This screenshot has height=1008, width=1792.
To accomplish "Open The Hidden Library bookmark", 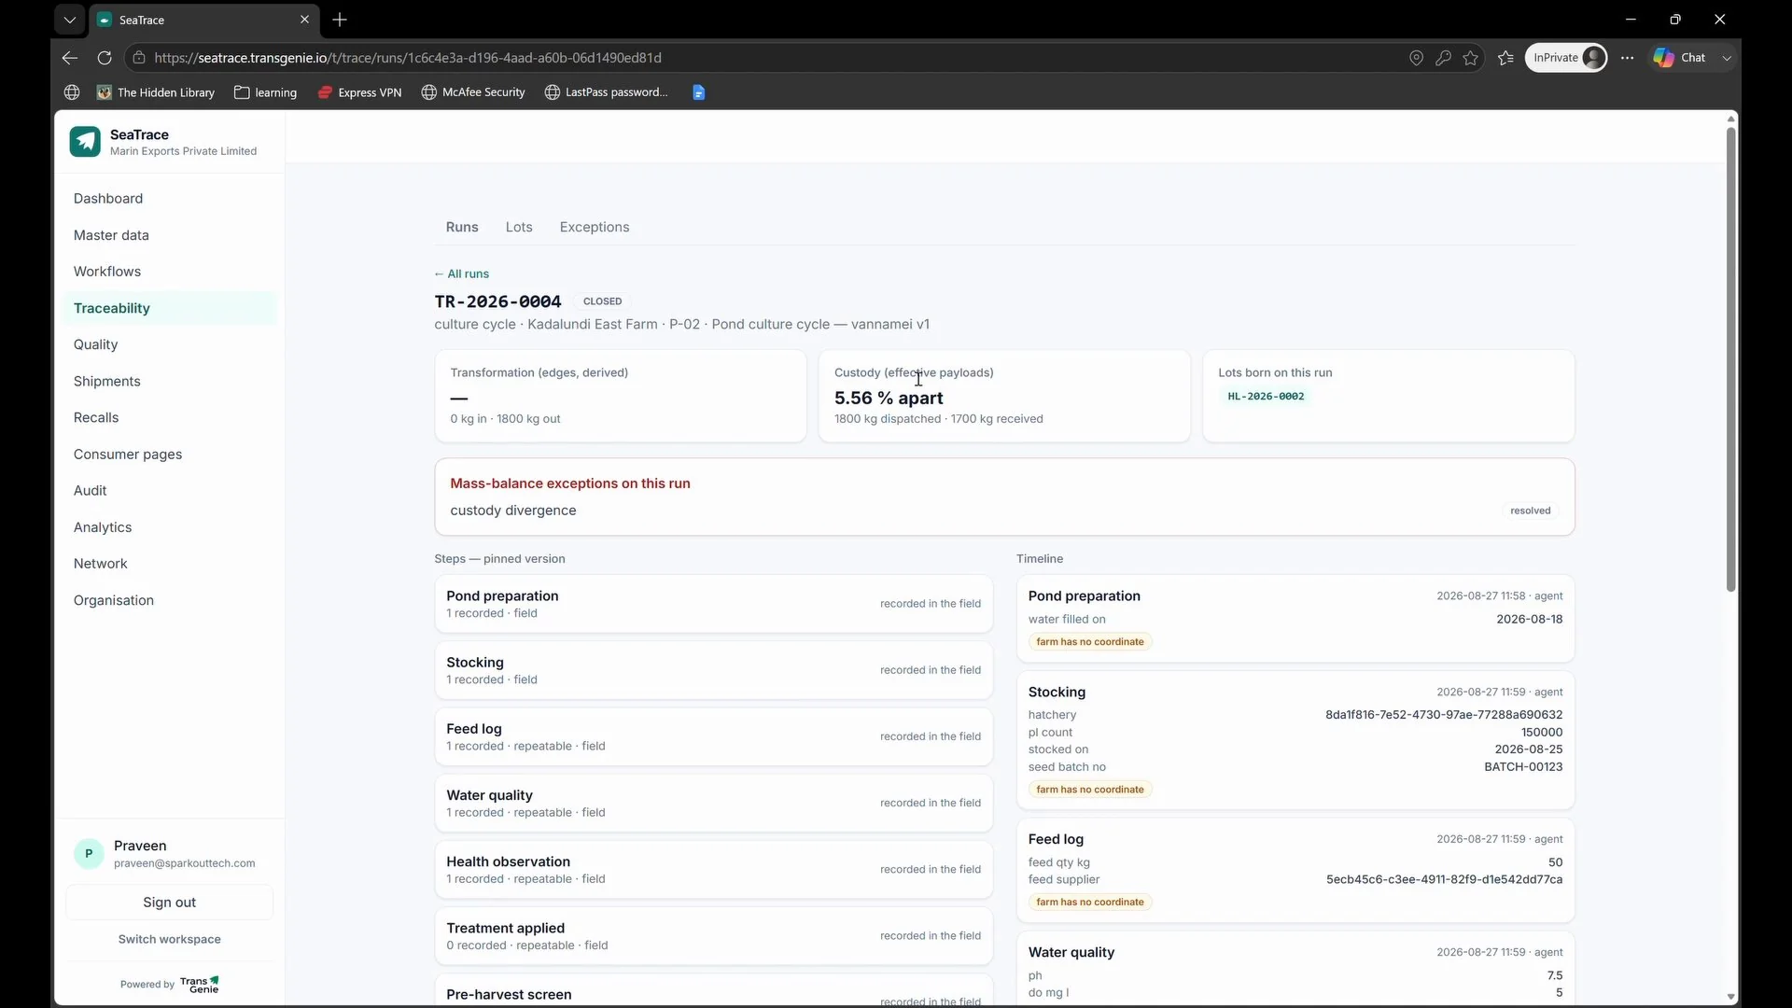I will click(156, 92).
